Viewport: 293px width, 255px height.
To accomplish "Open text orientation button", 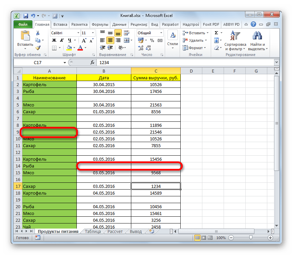I will tap(121, 48).
